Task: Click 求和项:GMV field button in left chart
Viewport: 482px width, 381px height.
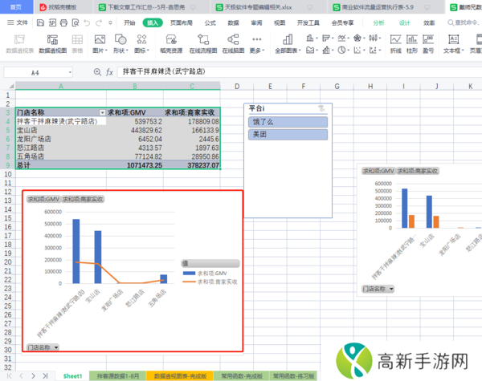Action: point(43,199)
